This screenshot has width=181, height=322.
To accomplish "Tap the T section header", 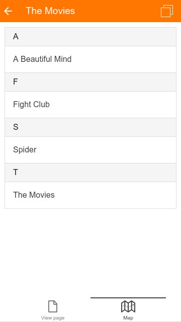I will point(90,173).
